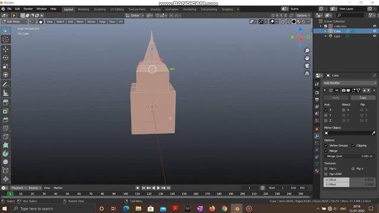Open the Add Modifier dropdown
This screenshot has height=213, width=379.
click(x=349, y=83)
